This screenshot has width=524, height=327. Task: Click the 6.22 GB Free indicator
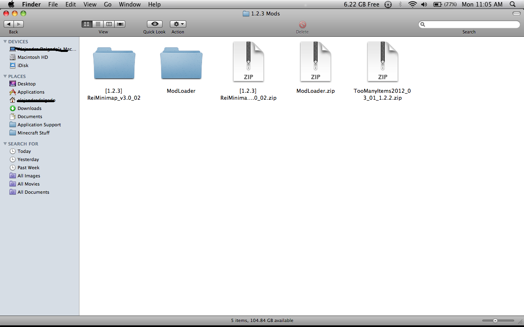[361, 4]
